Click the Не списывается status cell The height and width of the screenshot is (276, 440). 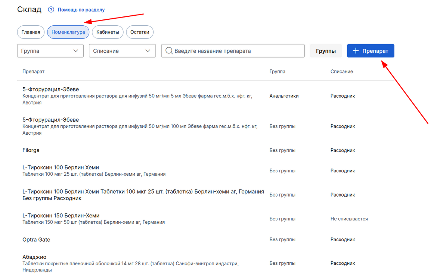tap(349, 219)
